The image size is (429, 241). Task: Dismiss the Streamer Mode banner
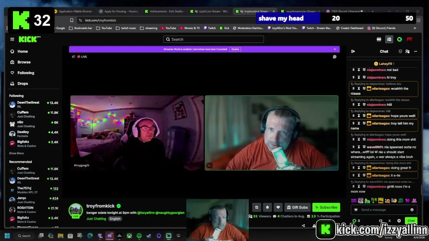(x=334, y=49)
